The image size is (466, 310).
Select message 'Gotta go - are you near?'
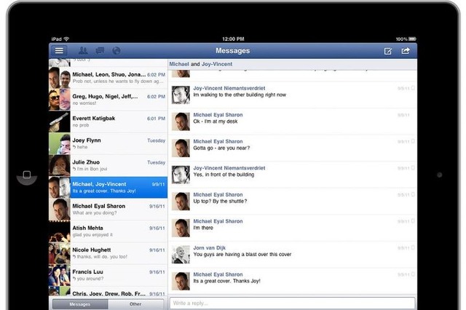pos(221,148)
